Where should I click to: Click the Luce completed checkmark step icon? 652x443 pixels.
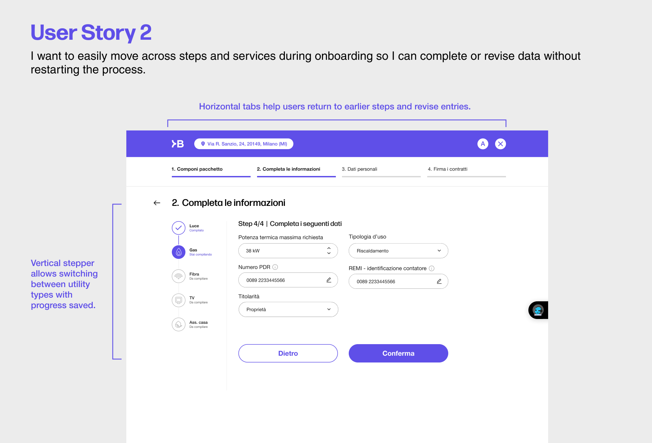tap(178, 228)
